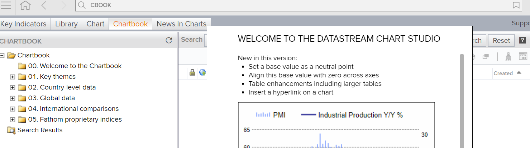This screenshot has height=148, width=530.
Task: Select the 01. Key themes row
Action: pos(52,77)
